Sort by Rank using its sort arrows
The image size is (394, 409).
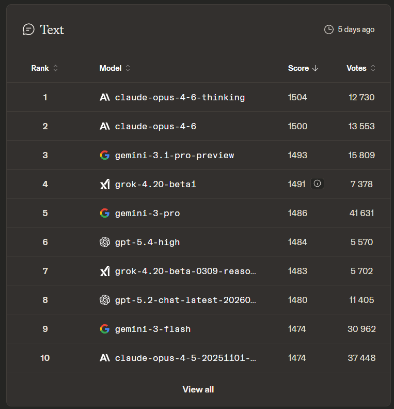55,68
